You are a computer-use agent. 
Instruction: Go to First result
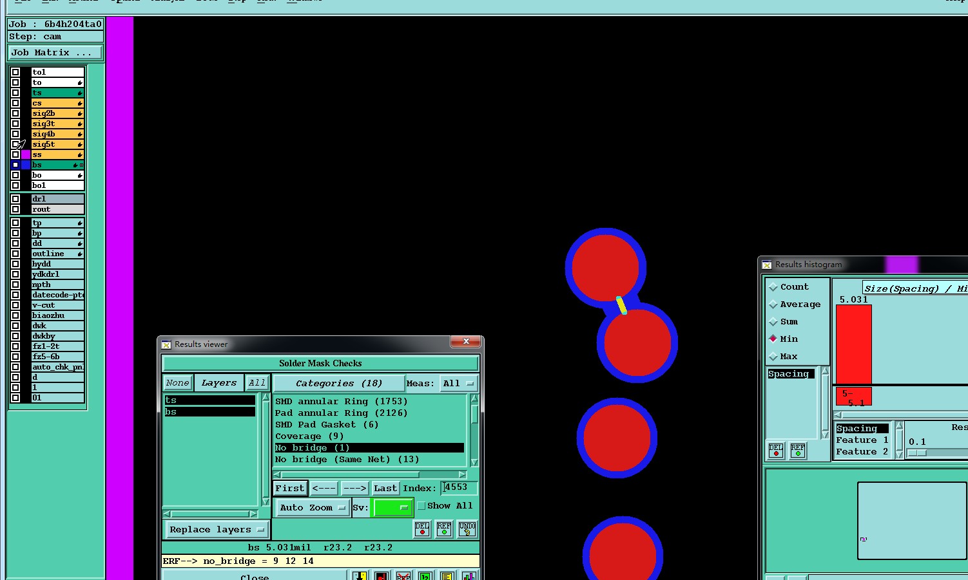290,488
